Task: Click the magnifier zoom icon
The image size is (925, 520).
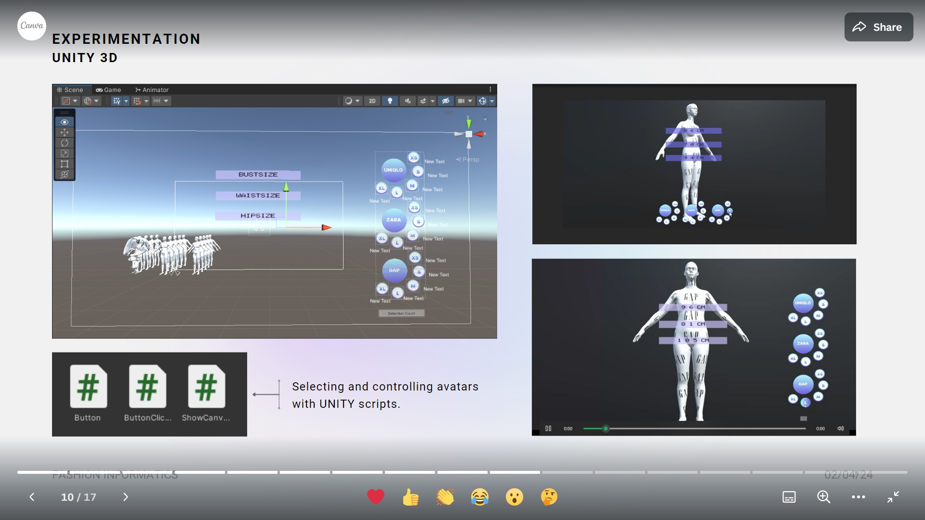Action: click(823, 496)
